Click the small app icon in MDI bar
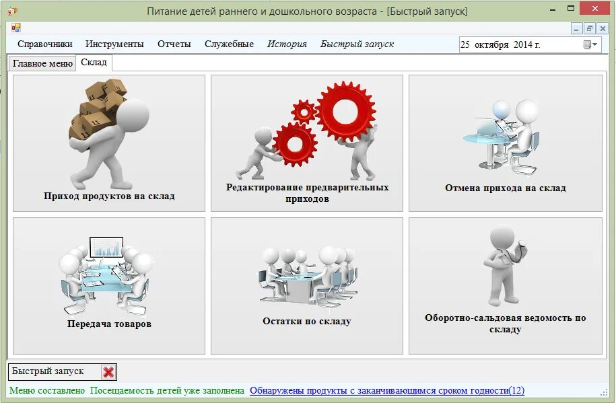 coord(16,28)
